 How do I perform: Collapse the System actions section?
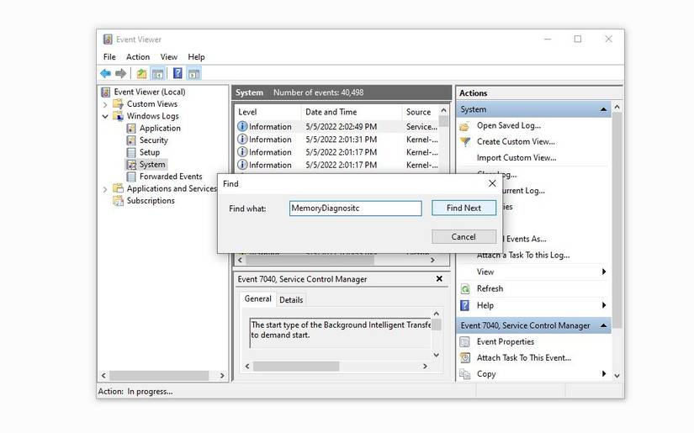pos(604,109)
